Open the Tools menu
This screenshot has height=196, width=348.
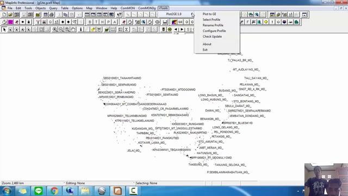pos(28,8)
